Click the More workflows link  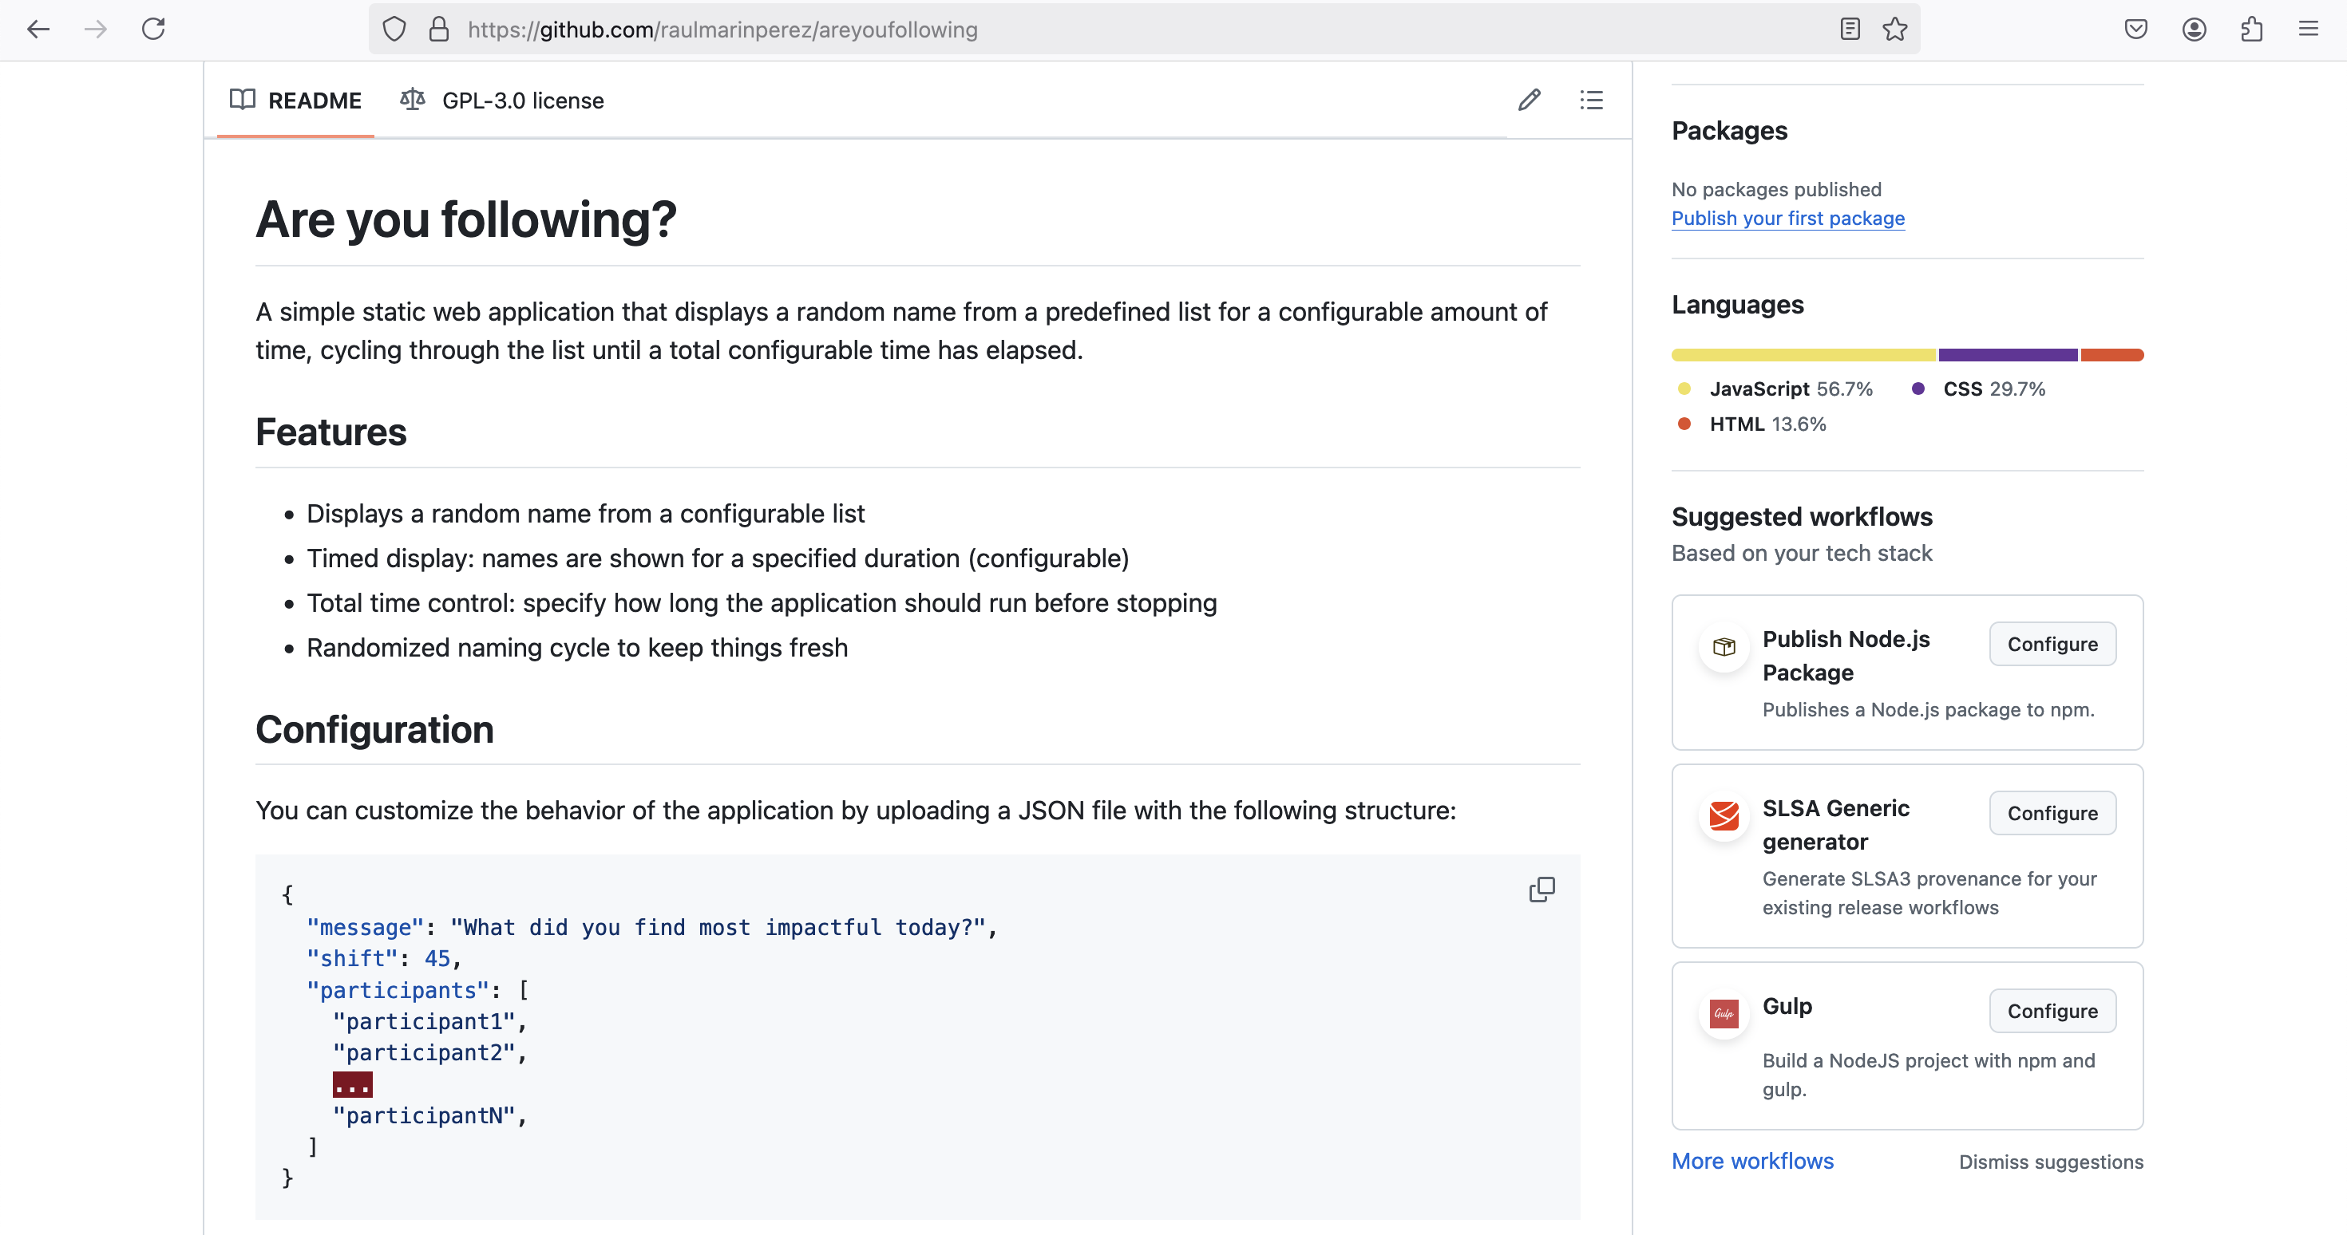click(1752, 1162)
